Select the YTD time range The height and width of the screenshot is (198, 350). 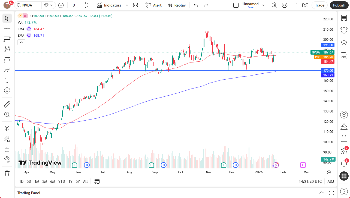[x=62, y=181]
